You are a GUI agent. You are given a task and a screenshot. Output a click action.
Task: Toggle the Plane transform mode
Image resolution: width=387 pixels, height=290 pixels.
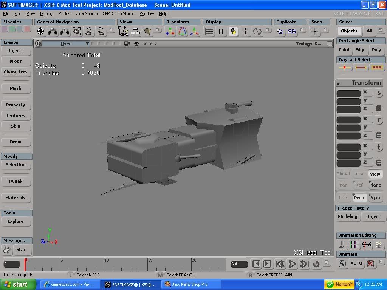[375, 185]
